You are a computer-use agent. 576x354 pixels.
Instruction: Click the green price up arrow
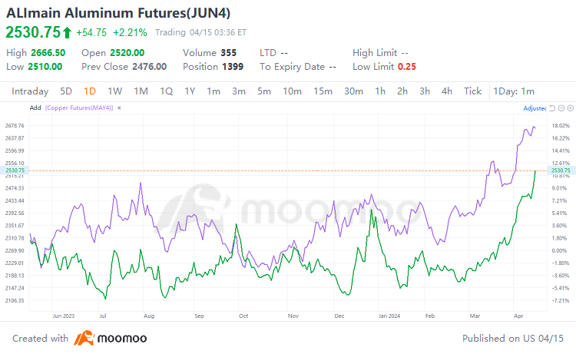click(x=67, y=32)
